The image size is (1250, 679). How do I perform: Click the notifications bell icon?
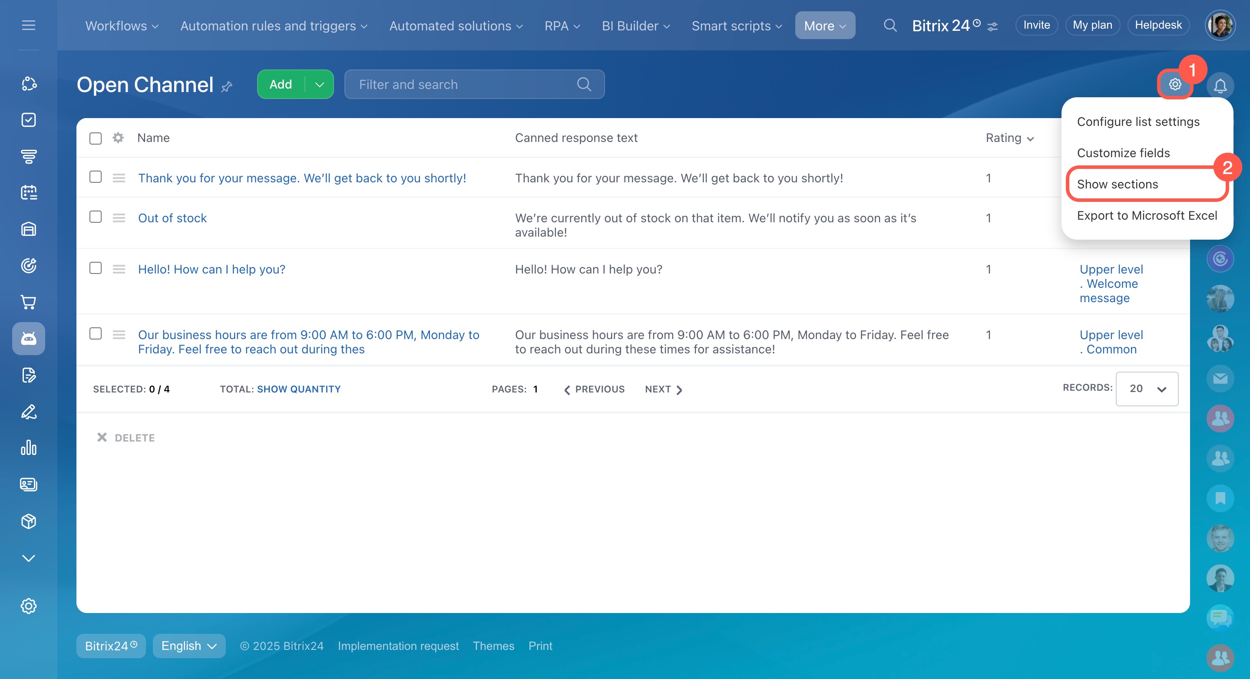(1220, 86)
